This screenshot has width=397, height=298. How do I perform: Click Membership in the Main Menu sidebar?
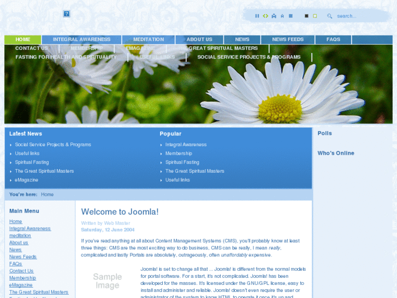(x=22, y=278)
